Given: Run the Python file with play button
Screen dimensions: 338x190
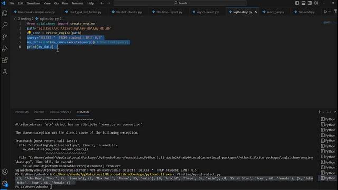Looking at the screenshot, I should click(x=325, y=12).
